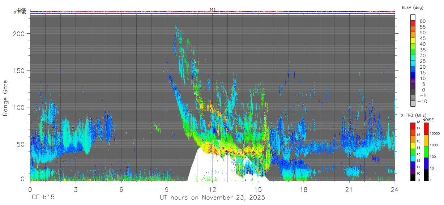Click the '6' tick on UT hours axis
This screenshot has width=444, height=205.
pyautogui.click(x=121, y=189)
